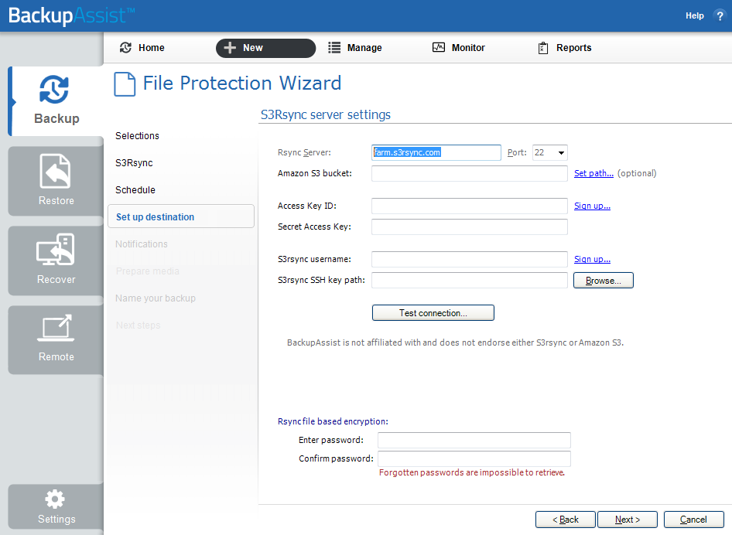Image resolution: width=732 pixels, height=535 pixels.
Task: Click the Home refresh icon
Action: tap(125, 48)
